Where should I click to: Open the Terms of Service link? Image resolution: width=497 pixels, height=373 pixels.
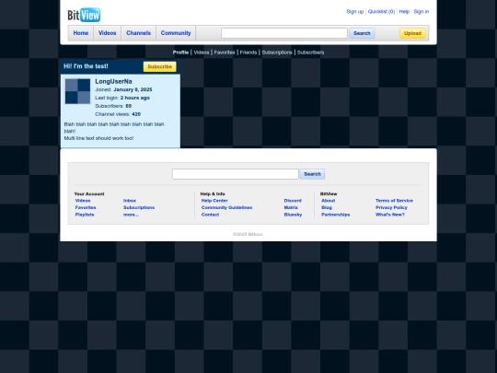[x=394, y=201]
